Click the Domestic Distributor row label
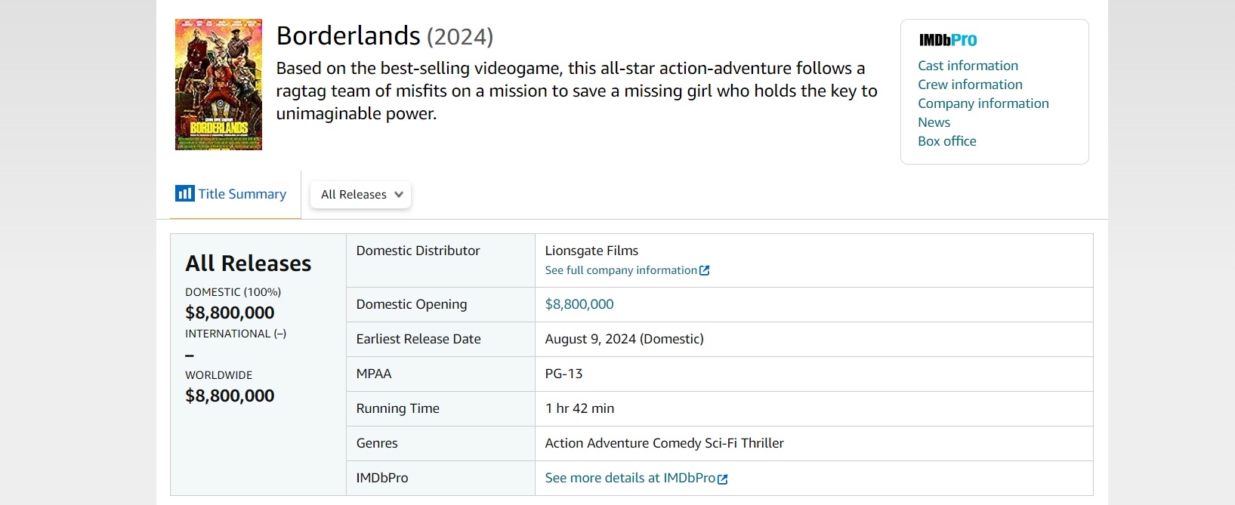Viewport: 1235px width, 505px height. pyautogui.click(x=418, y=251)
